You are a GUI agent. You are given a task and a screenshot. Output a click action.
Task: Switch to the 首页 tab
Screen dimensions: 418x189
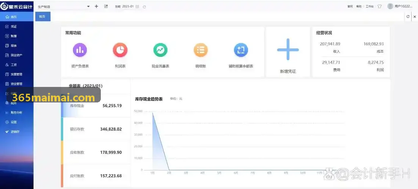click(x=43, y=17)
